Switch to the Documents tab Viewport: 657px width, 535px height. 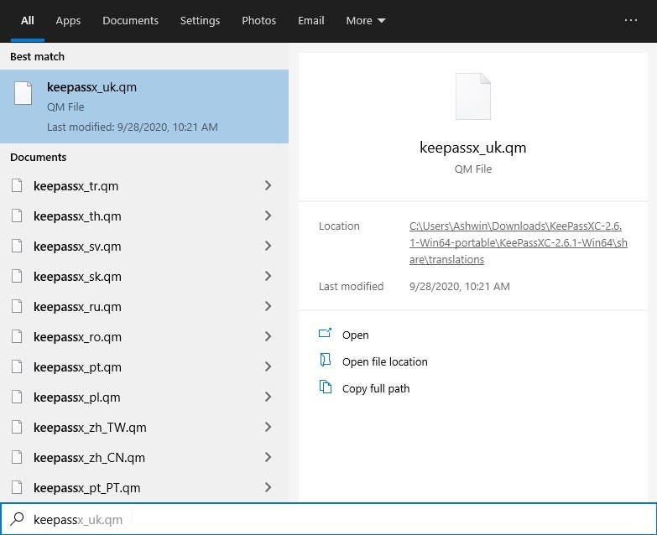(130, 20)
